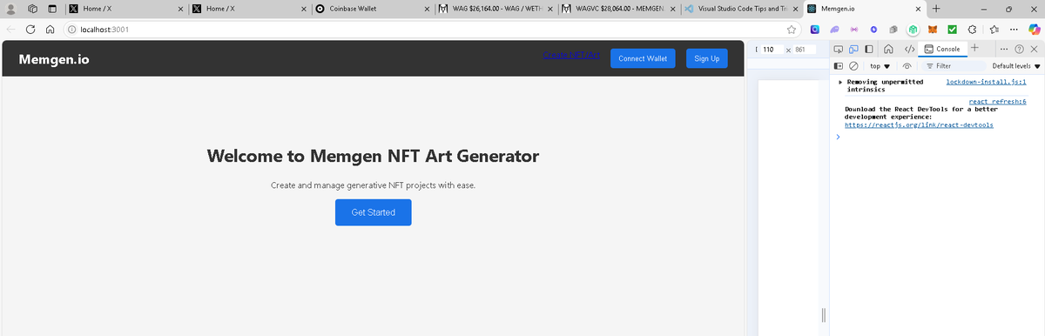View site information icon beside localhost
Viewport: 1045px width, 336px height.
72,29
